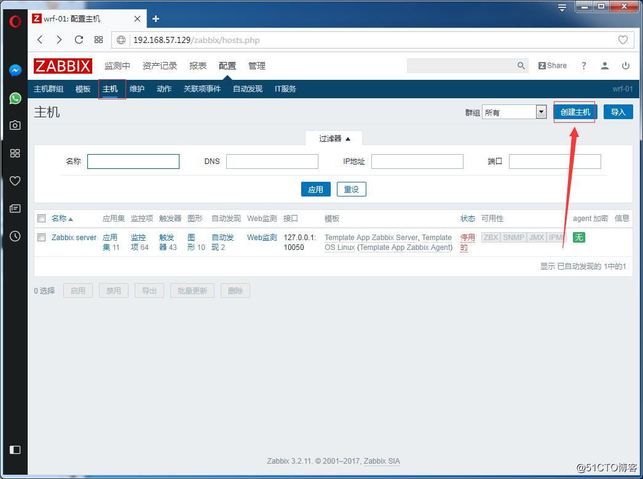
Task: Reload the current page
Action: pyautogui.click(x=79, y=40)
